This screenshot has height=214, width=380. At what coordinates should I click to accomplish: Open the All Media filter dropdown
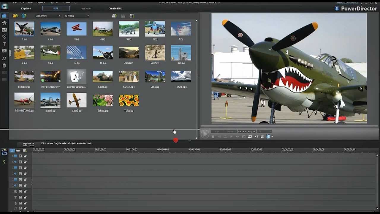(77, 16)
